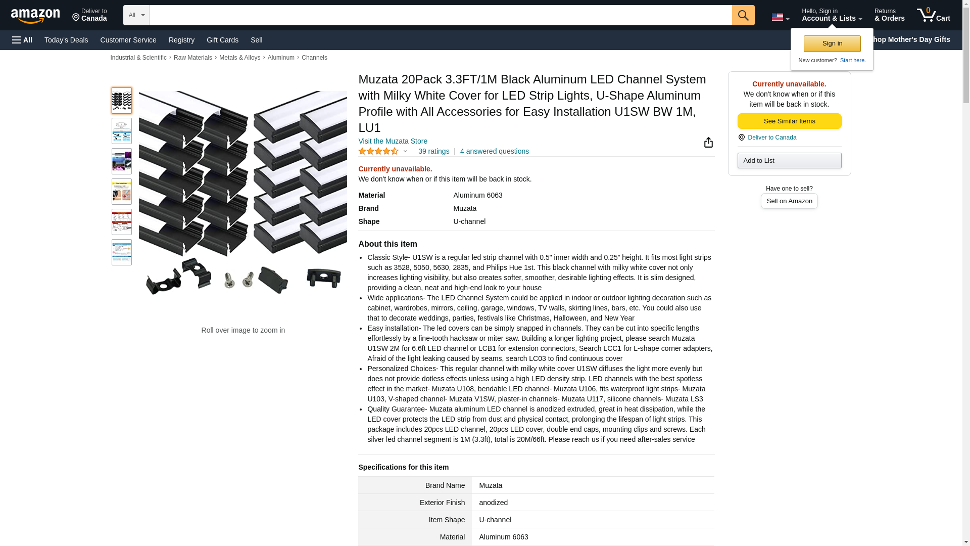970x546 pixels.
Task: Click the Deliver to Canada location icon
Action: coord(742,138)
